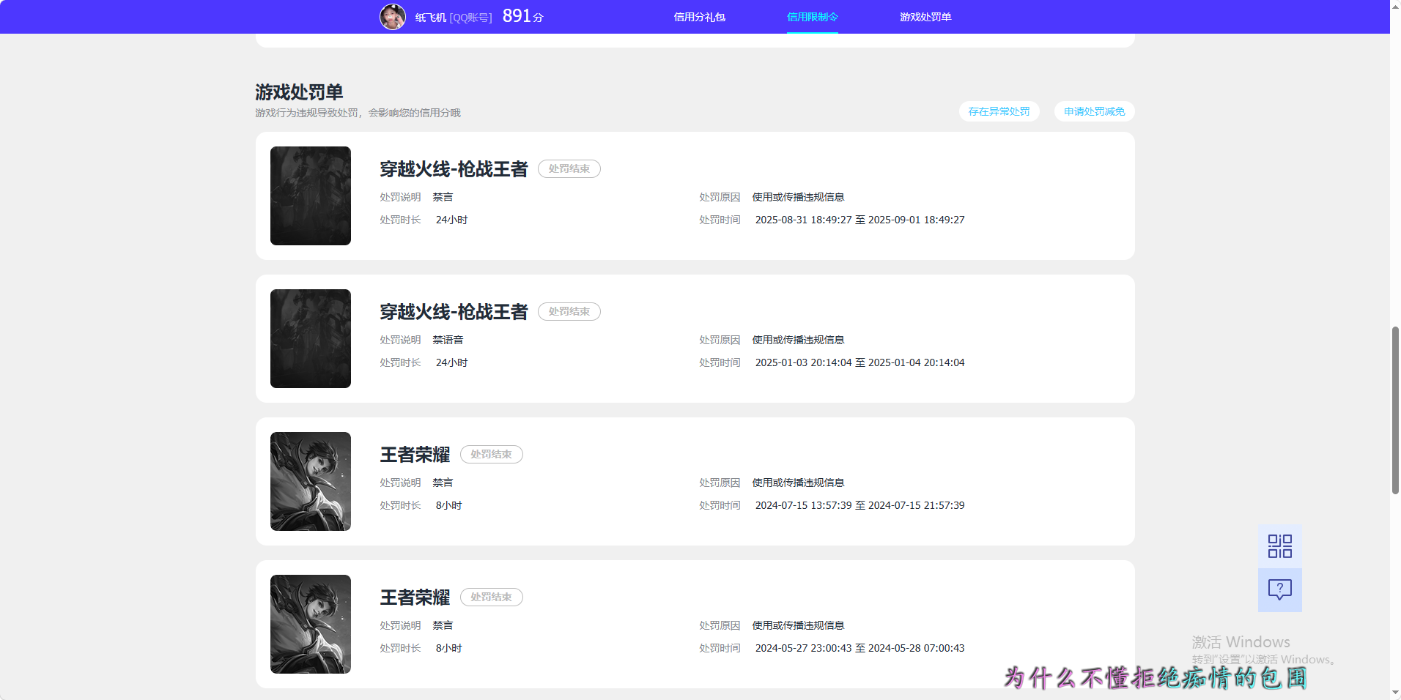This screenshot has height=700, width=1401.
Task: Click the time range 2025-01-03 20:14:04 至 2025-01-04
Action: point(860,362)
